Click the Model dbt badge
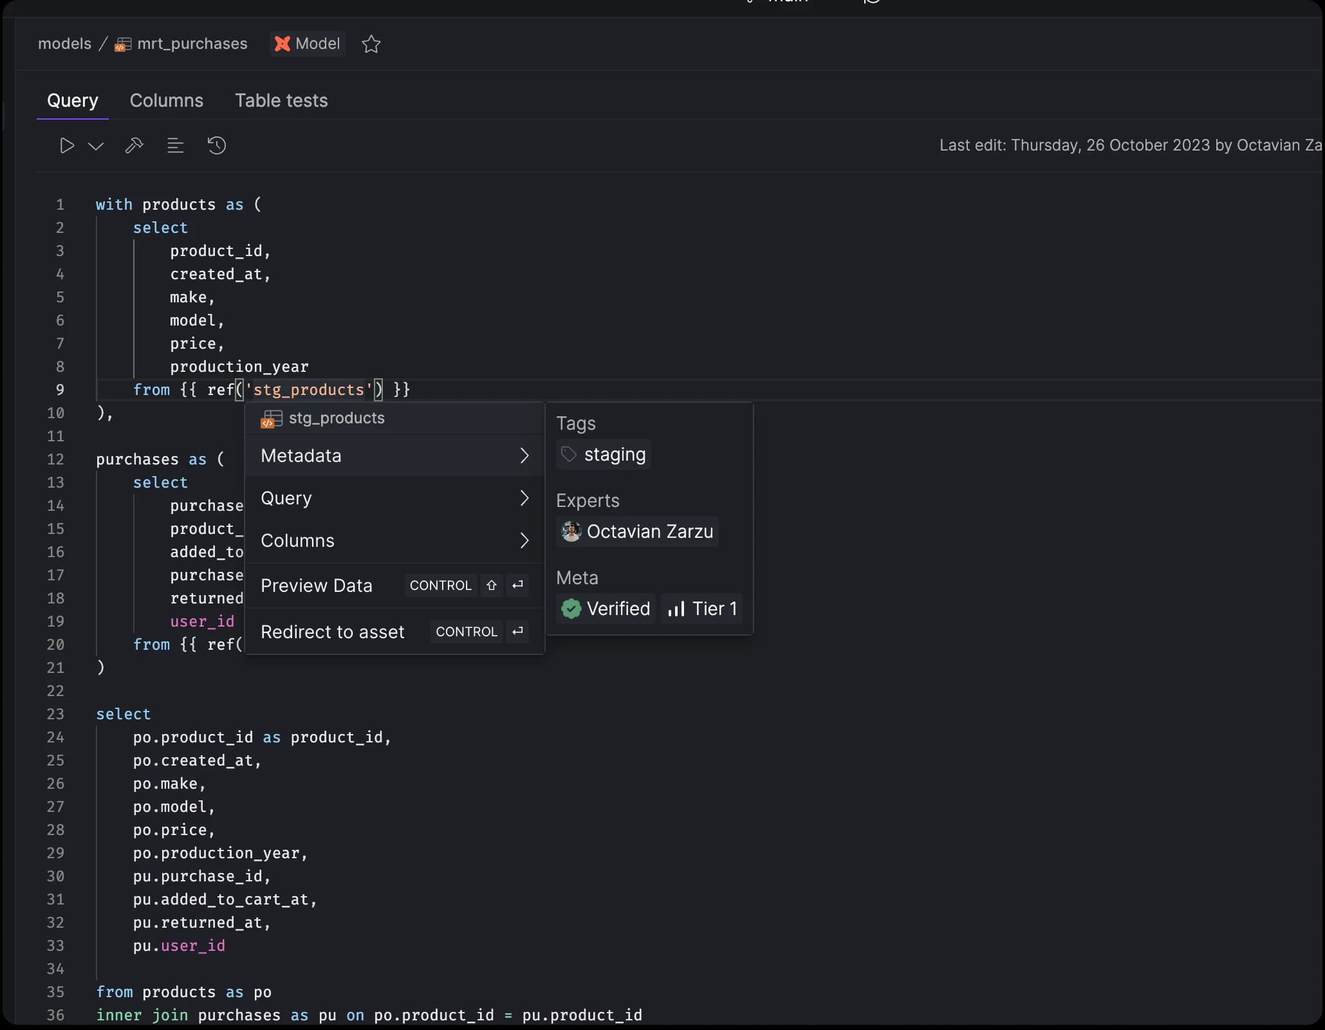 point(308,44)
